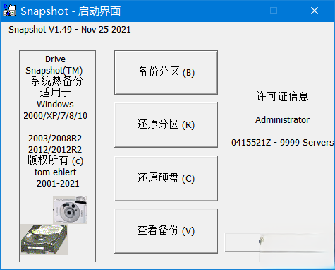Image resolution: width=335 pixels, height=270 pixels.
Task: Select the version text 'Snapshot V1.49 - Nov 25 2021'
Action: pyautogui.click(x=70, y=30)
